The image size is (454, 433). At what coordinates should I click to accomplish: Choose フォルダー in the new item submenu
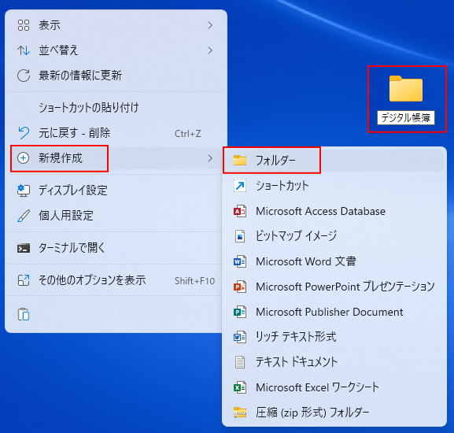coord(334,160)
